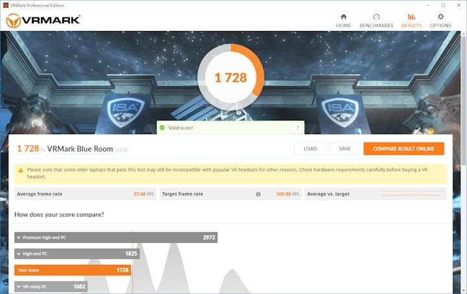
Task: Click the Average frame rate label
Action: click(x=40, y=194)
